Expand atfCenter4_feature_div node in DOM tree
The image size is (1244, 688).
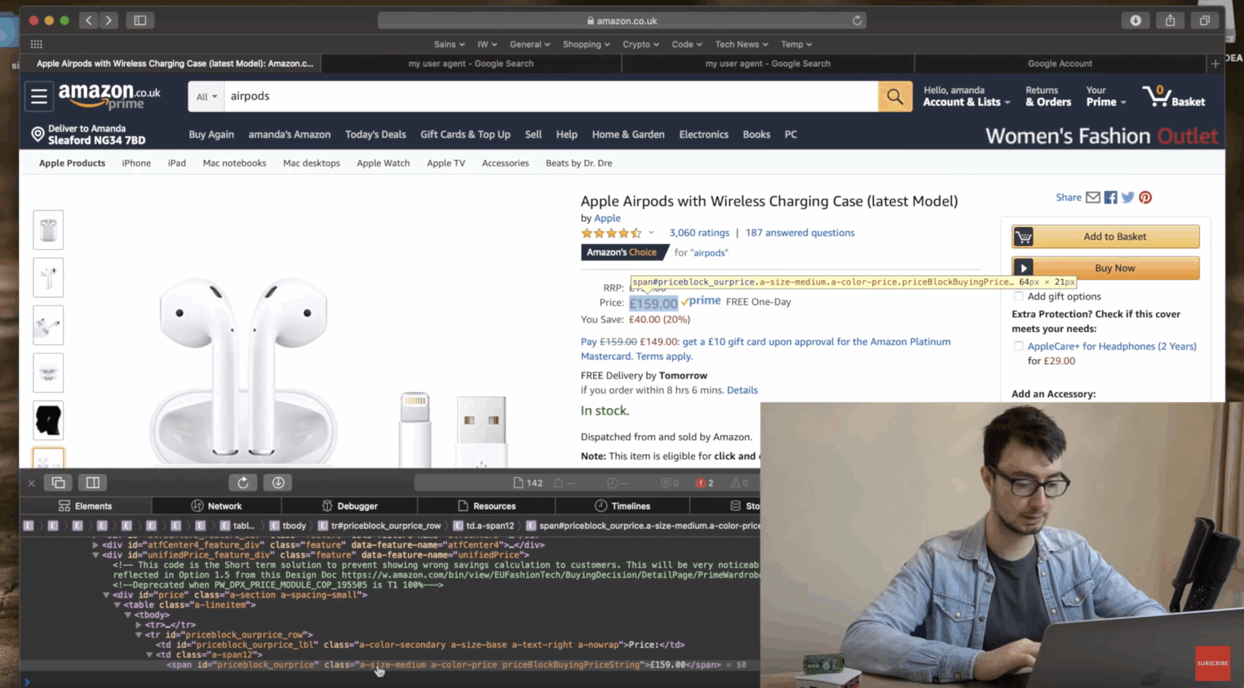tap(96, 545)
